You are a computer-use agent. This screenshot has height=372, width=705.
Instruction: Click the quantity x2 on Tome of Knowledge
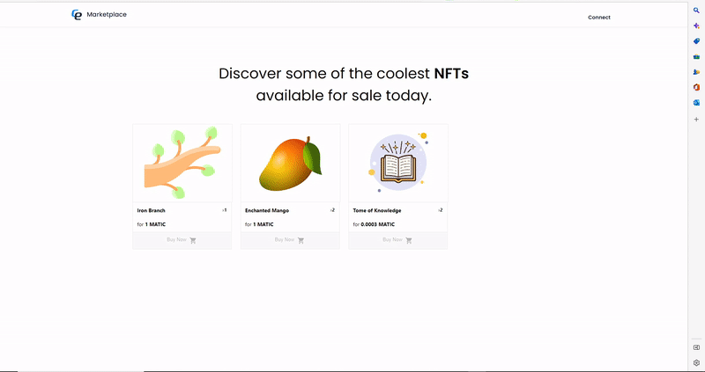(x=440, y=210)
